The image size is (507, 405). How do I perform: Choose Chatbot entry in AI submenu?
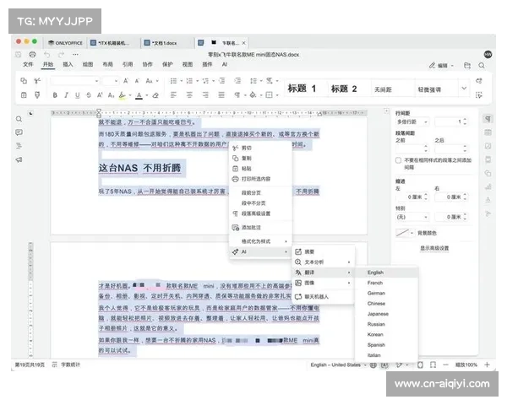click(x=324, y=296)
